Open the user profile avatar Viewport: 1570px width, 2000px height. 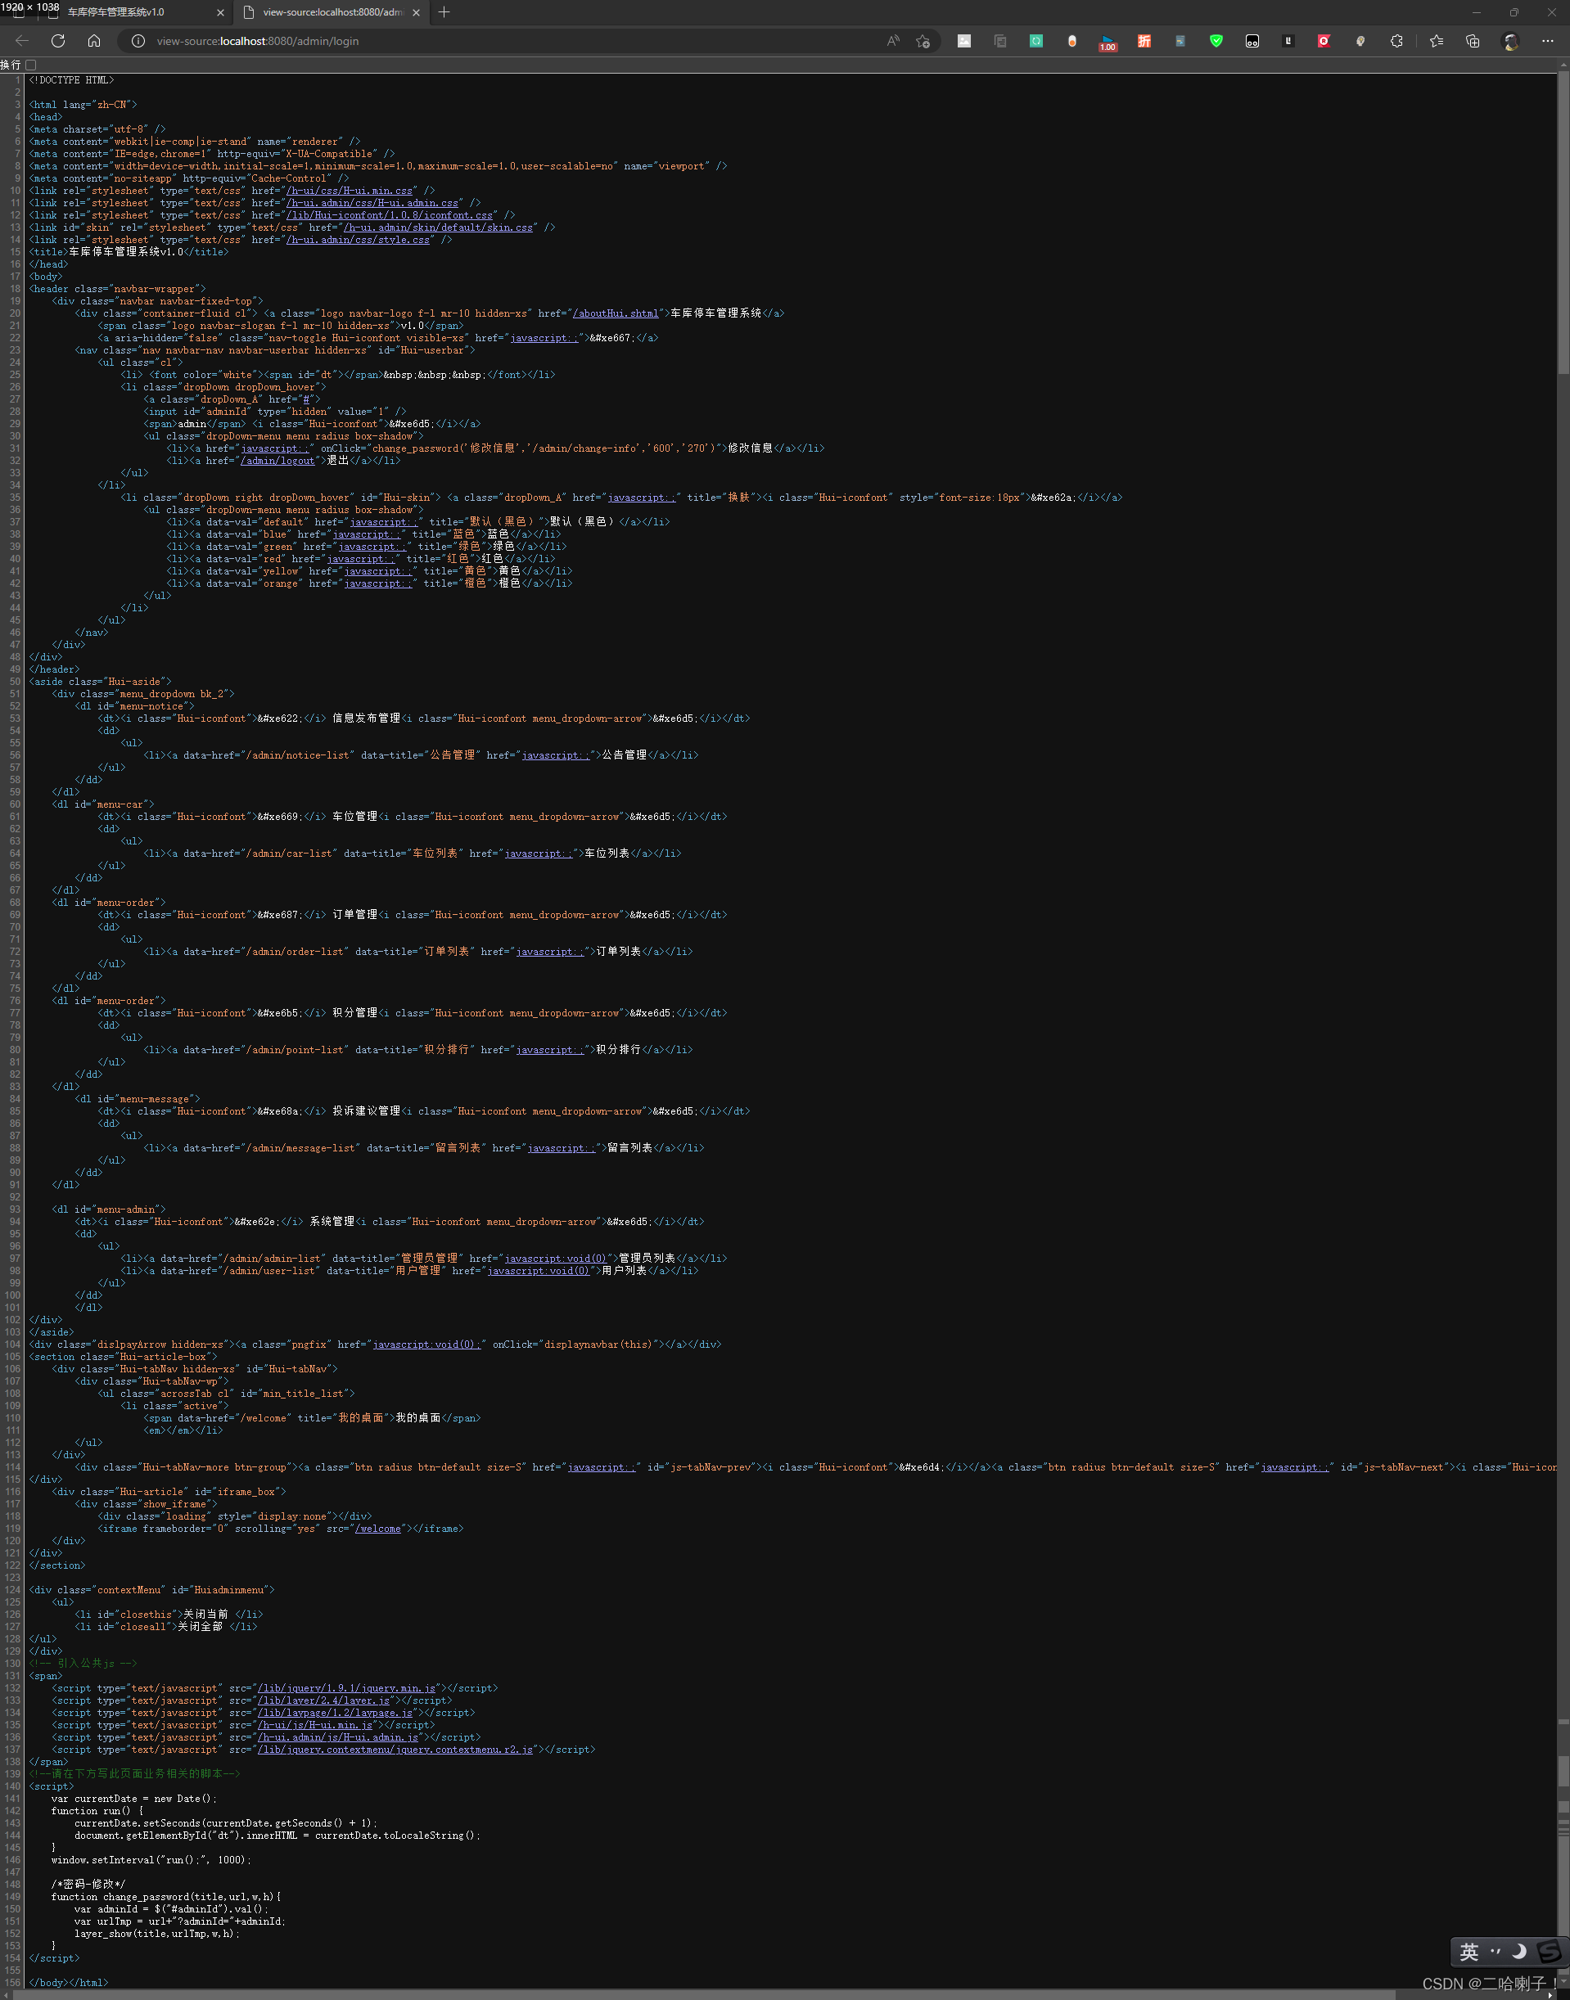pos(1509,40)
